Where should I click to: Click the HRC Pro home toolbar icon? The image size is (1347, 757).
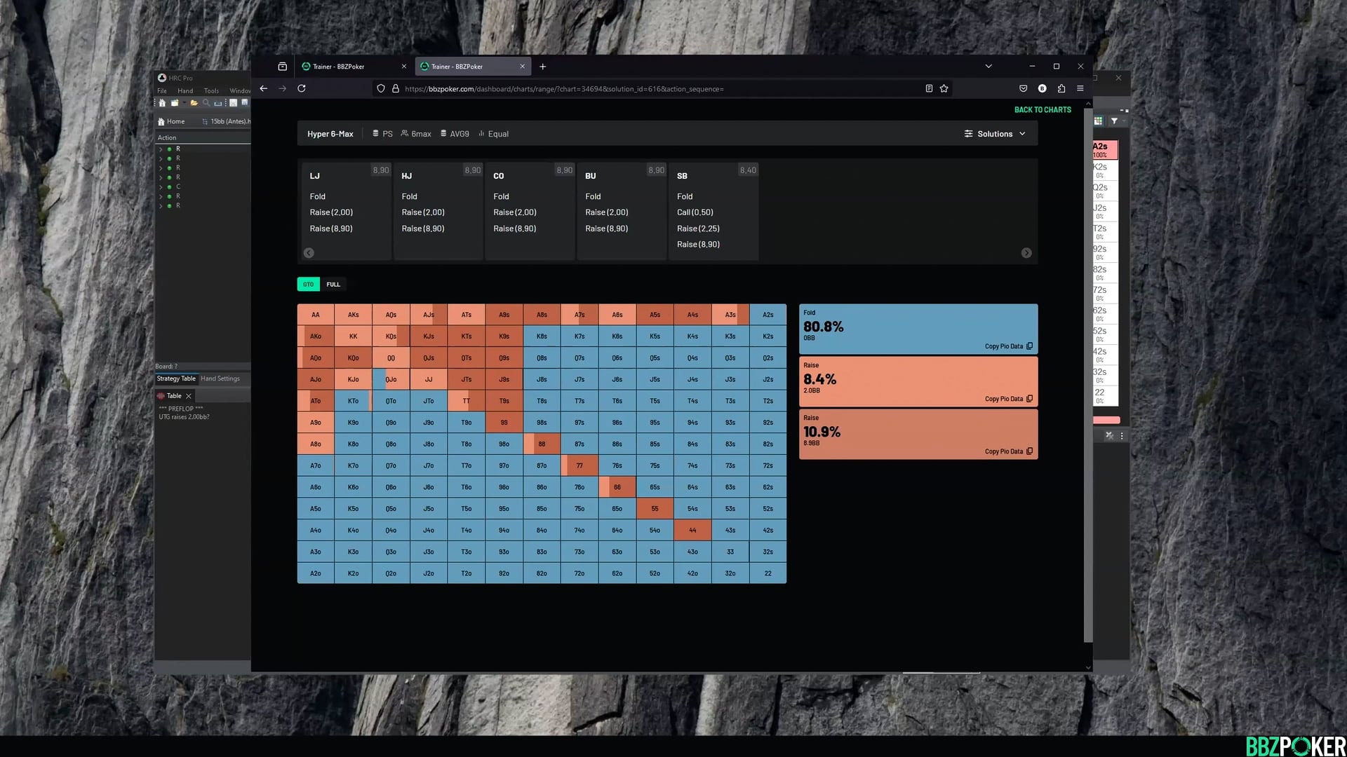[x=162, y=103]
